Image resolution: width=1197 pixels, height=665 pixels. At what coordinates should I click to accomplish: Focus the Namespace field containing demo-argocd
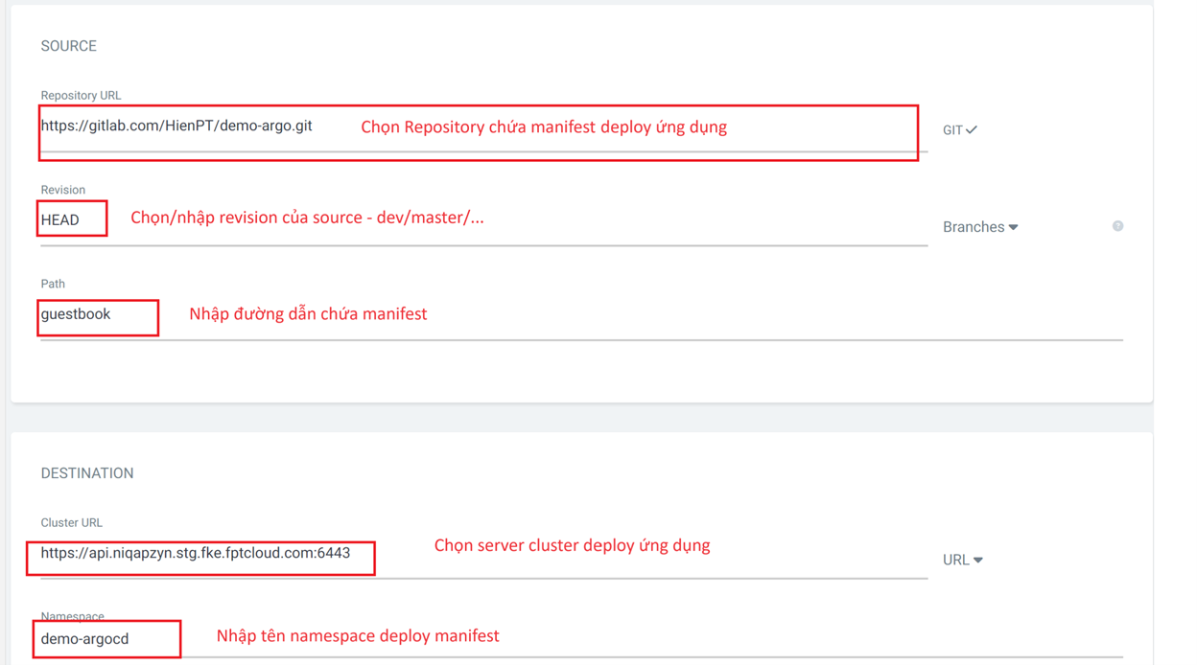click(85, 639)
